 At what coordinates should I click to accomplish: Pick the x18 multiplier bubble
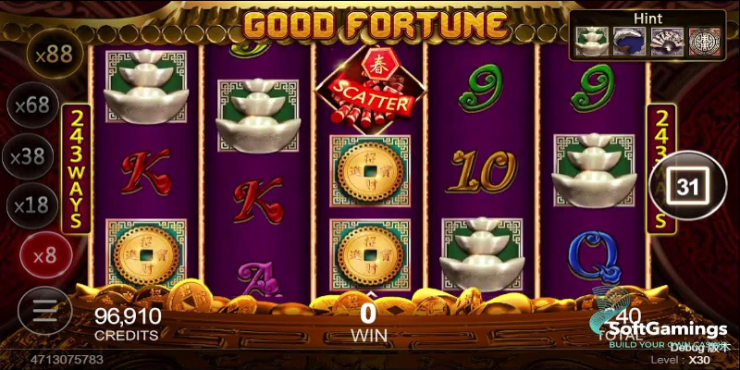32,205
